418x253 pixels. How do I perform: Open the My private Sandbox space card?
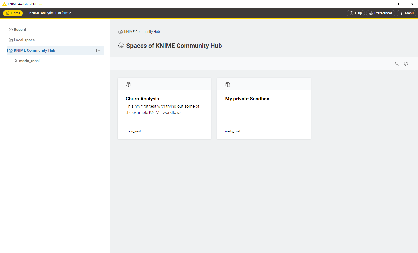(264, 112)
